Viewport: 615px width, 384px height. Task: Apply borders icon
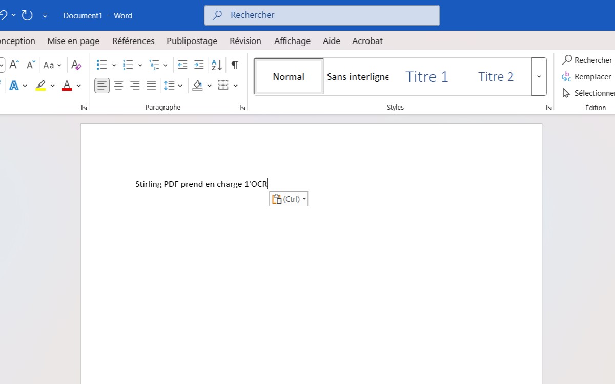(x=223, y=86)
